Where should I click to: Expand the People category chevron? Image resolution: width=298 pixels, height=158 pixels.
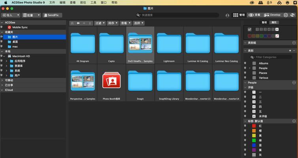[249, 68]
